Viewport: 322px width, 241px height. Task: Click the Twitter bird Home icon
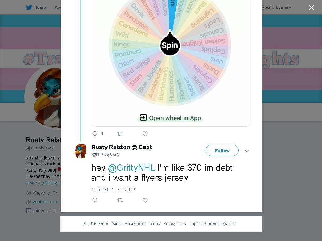[29, 8]
